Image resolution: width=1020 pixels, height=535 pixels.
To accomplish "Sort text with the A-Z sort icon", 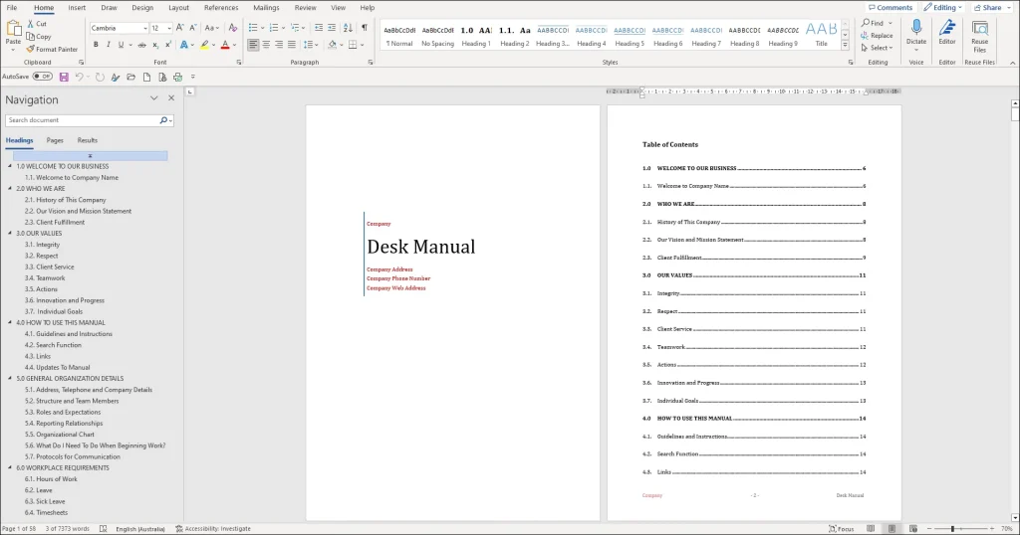I will [x=348, y=28].
